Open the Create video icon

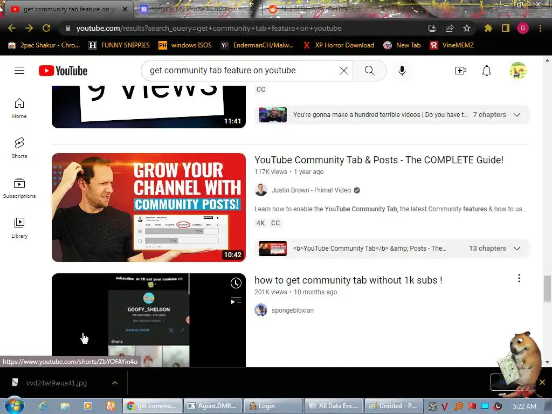point(461,71)
